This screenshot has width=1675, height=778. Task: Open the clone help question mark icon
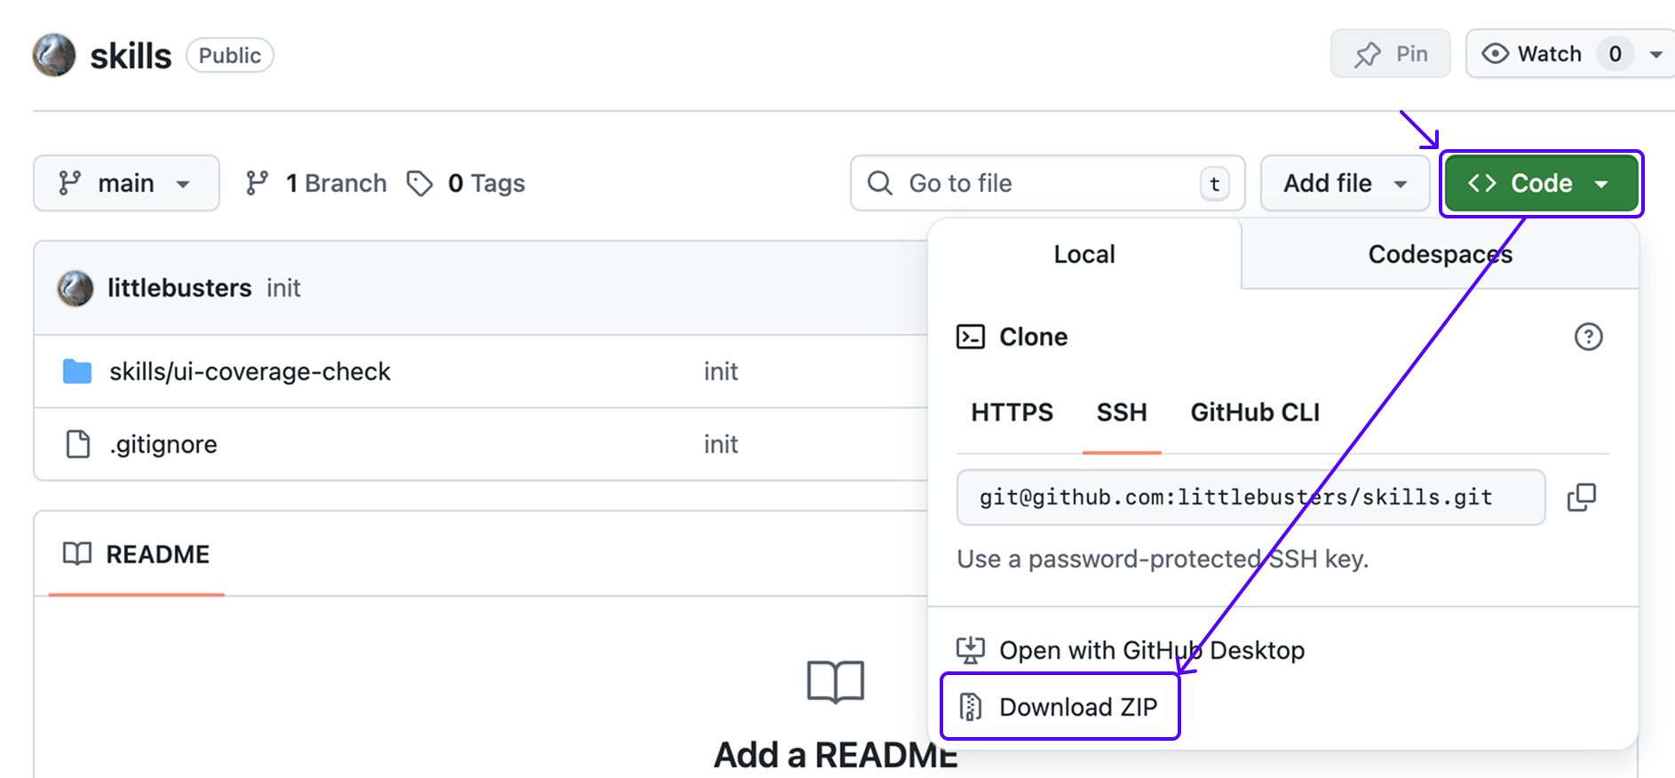pyautogui.click(x=1588, y=337)
